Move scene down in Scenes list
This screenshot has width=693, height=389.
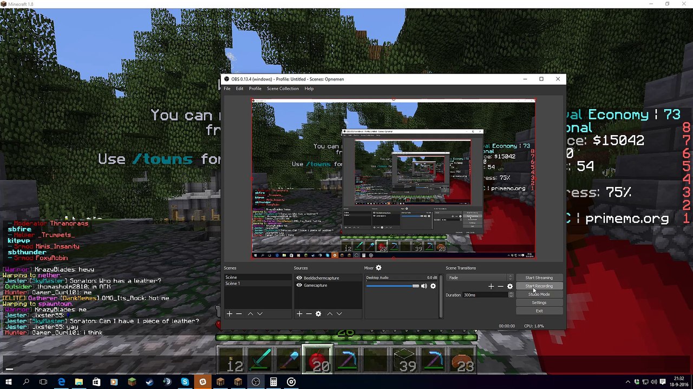[x=260, y=313]
